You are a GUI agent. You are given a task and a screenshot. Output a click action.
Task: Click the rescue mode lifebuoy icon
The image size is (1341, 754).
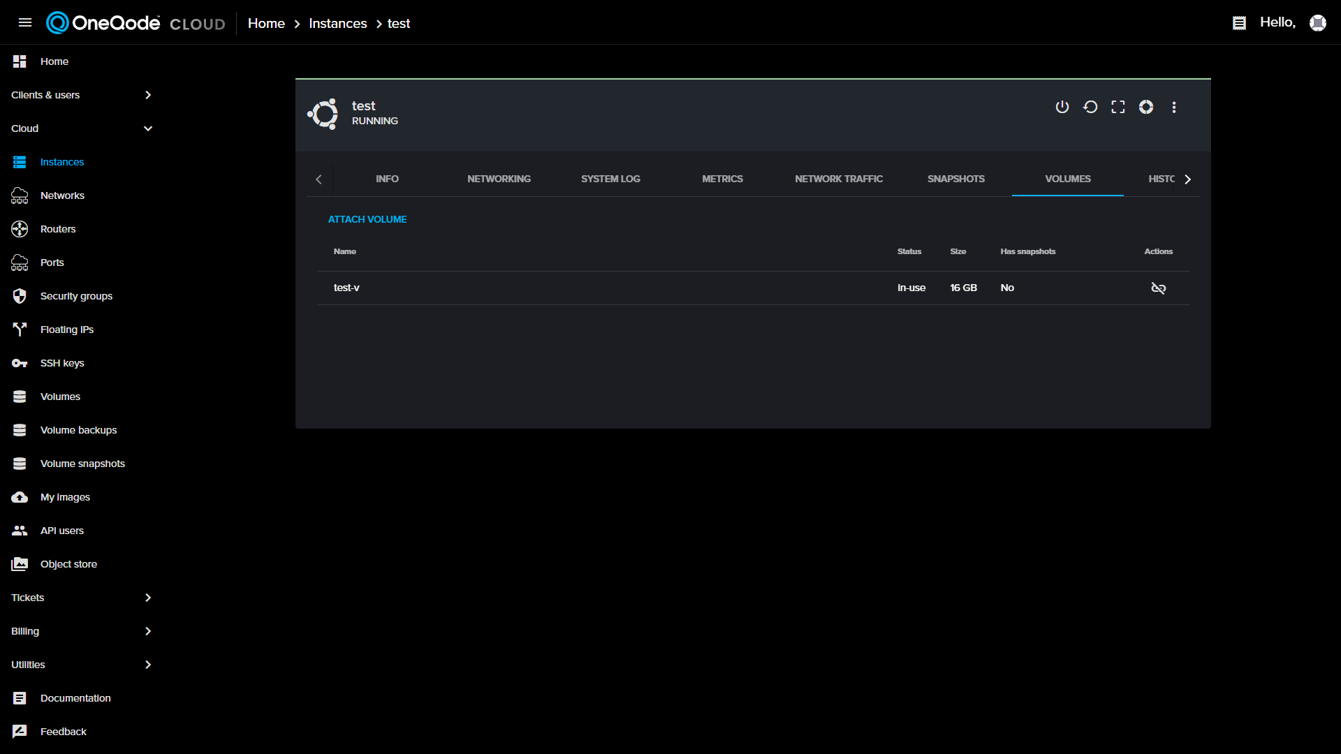[x=1145, y=107]
